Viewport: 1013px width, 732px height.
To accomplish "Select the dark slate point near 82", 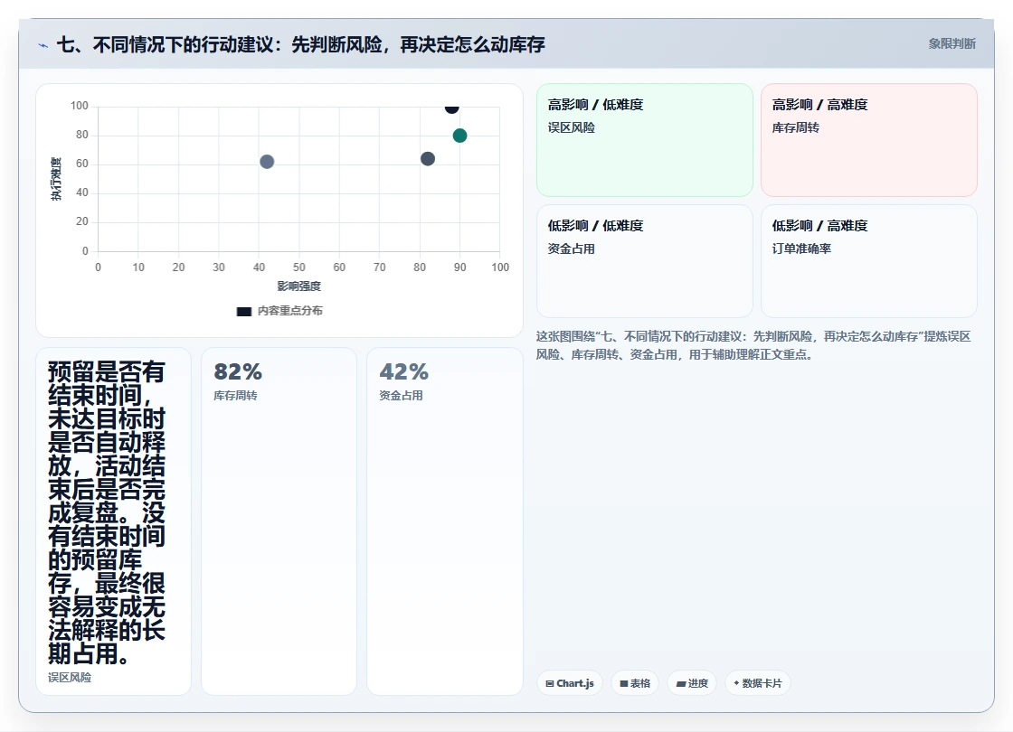I will coord(428,159).
